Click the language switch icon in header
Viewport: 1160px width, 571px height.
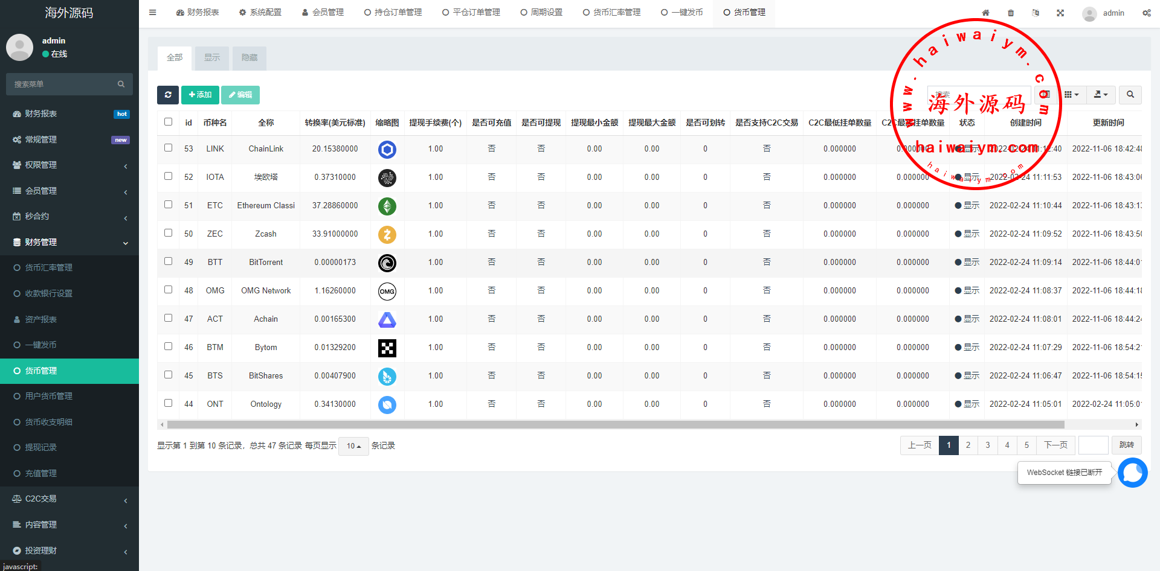tap(1036, 13)
